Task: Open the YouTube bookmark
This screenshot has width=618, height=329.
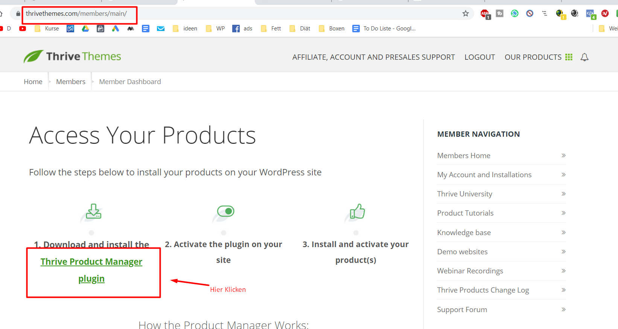Action: 23,29
